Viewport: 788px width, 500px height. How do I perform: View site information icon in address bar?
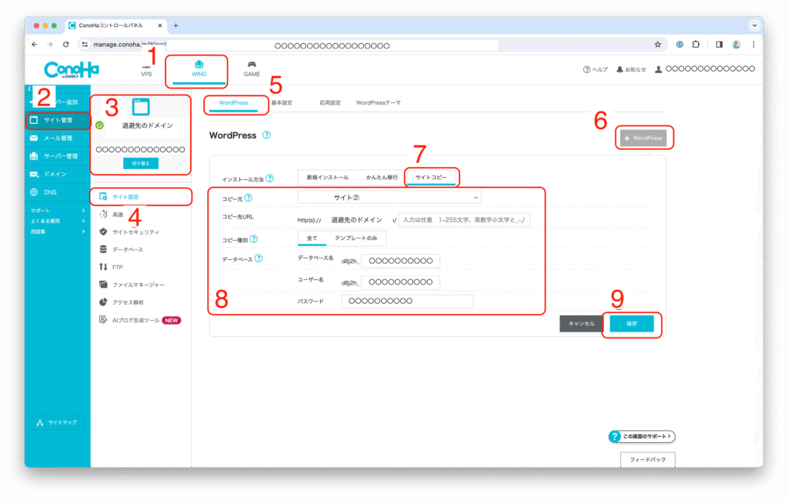[x=85, y=44]
